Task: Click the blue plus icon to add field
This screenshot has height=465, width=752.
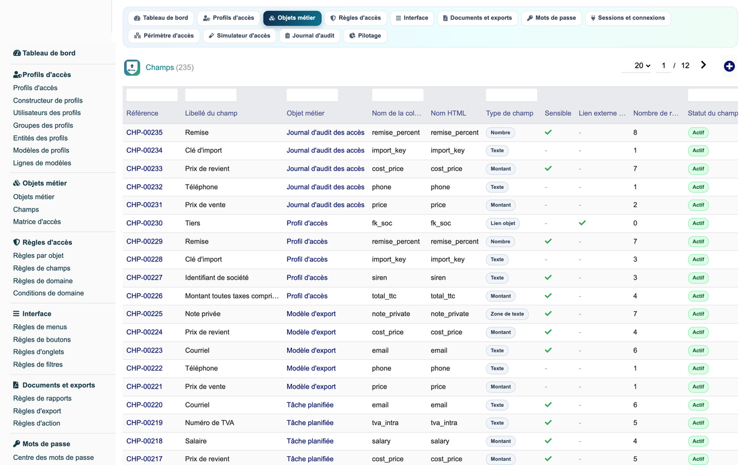Action: (729, 66)
